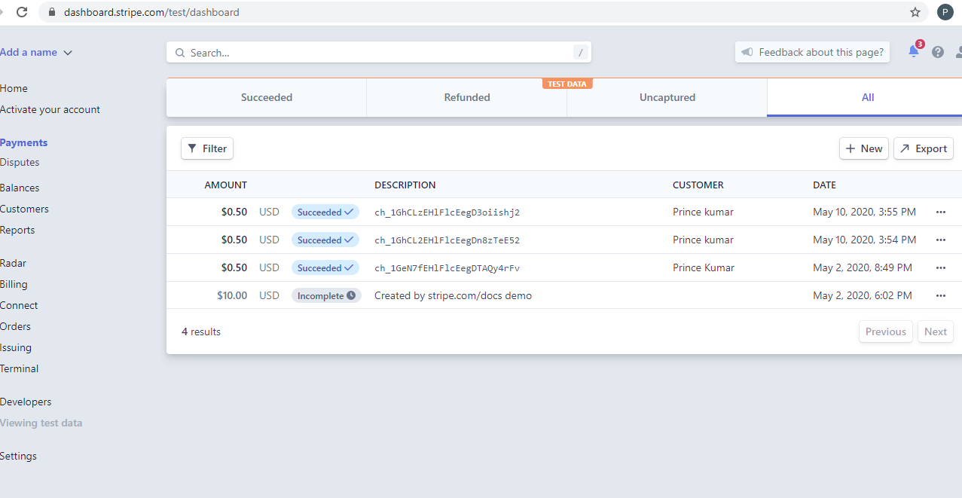Click the Incomplete status badge

[x=326, y=296]
